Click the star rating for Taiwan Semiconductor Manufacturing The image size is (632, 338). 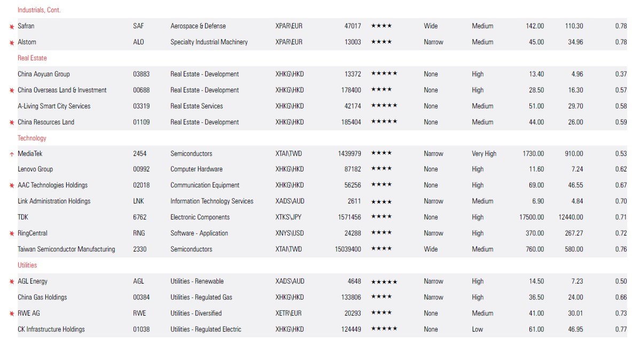[381, 249]
